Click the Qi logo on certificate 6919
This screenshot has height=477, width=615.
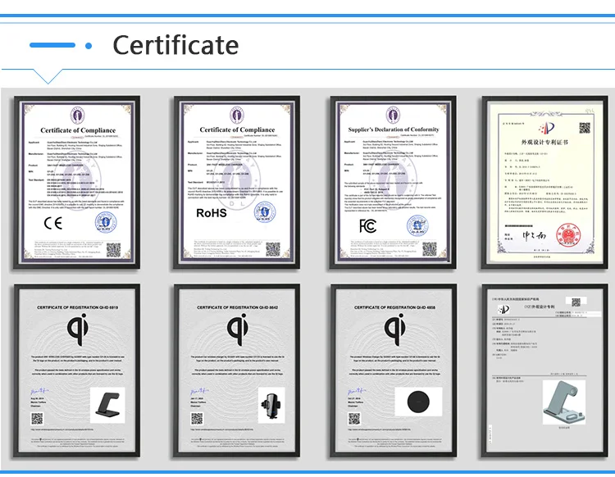[x=77, y=329]
